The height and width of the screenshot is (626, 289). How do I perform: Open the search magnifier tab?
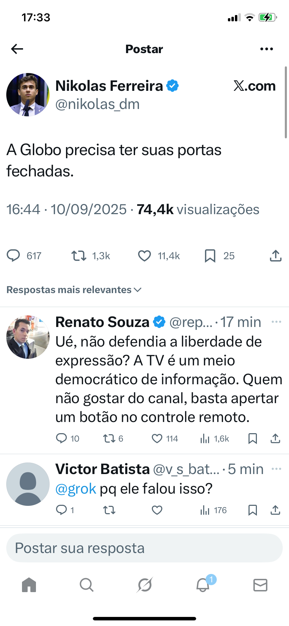(86, 585)
